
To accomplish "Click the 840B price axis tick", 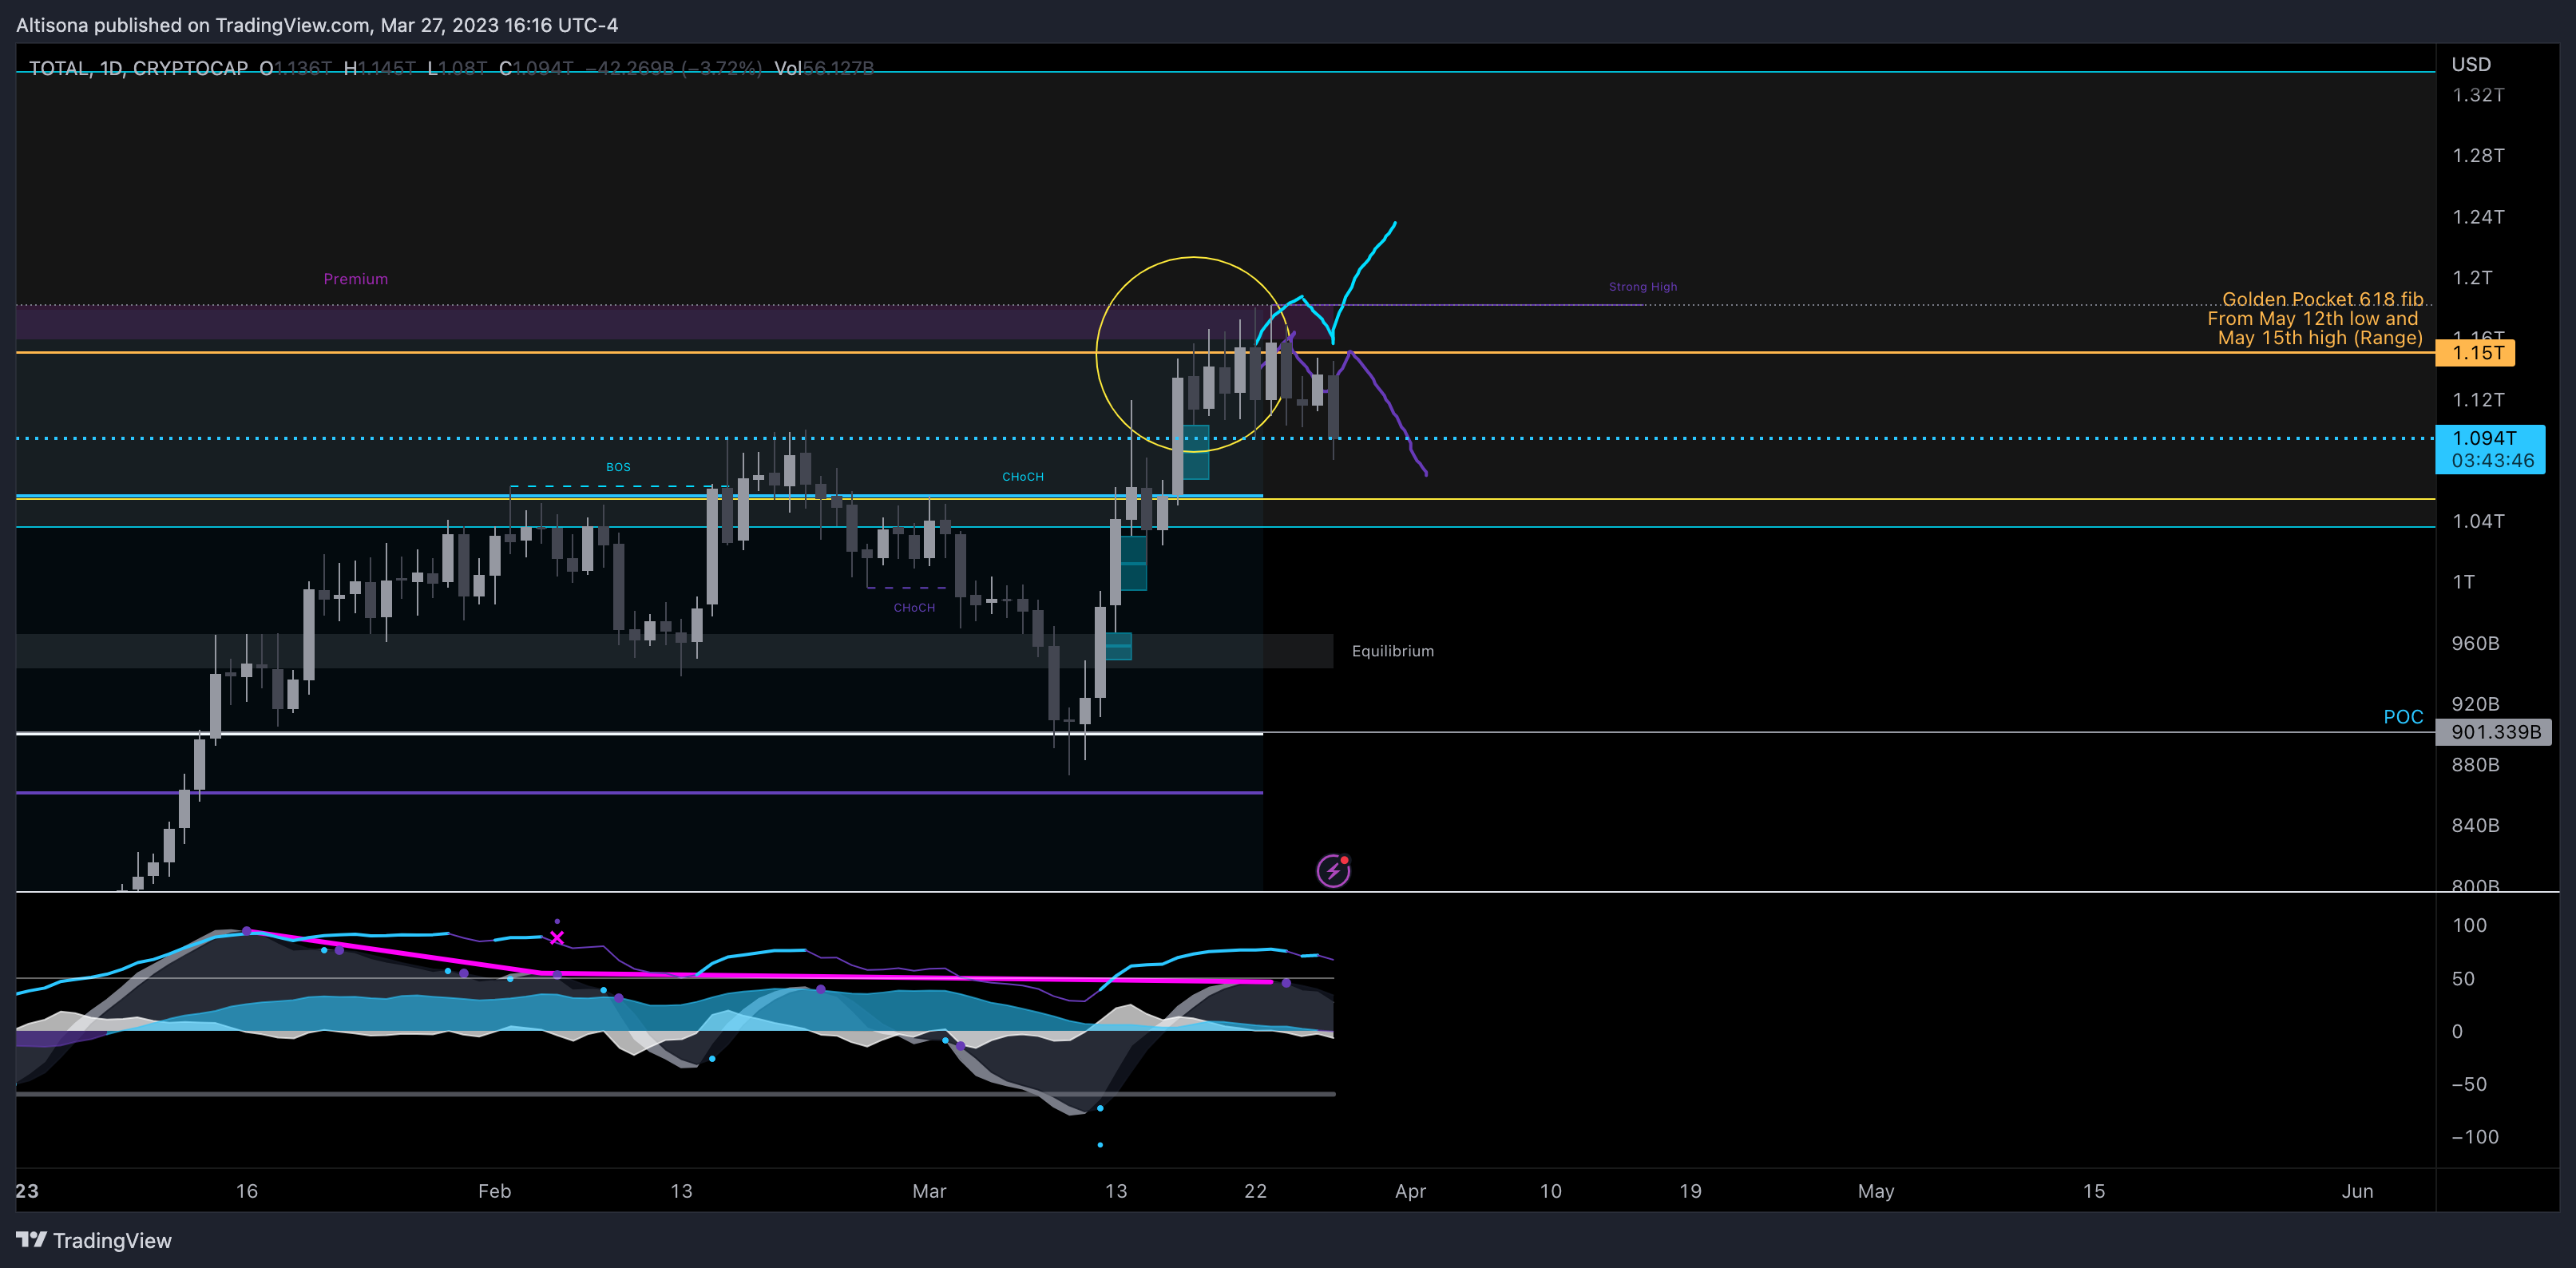I will pyautogui.click(x=2475, y=825).
